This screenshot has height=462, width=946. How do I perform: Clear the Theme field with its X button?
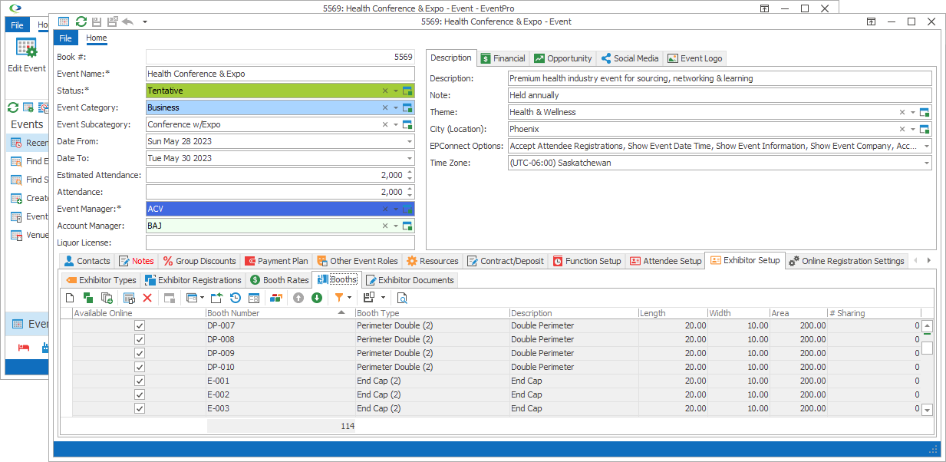pos(902,112)
